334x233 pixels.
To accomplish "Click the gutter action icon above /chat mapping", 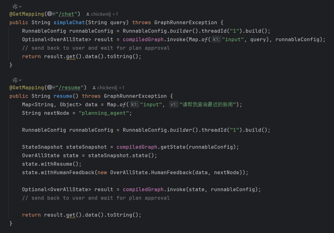I will pos(15,7).
